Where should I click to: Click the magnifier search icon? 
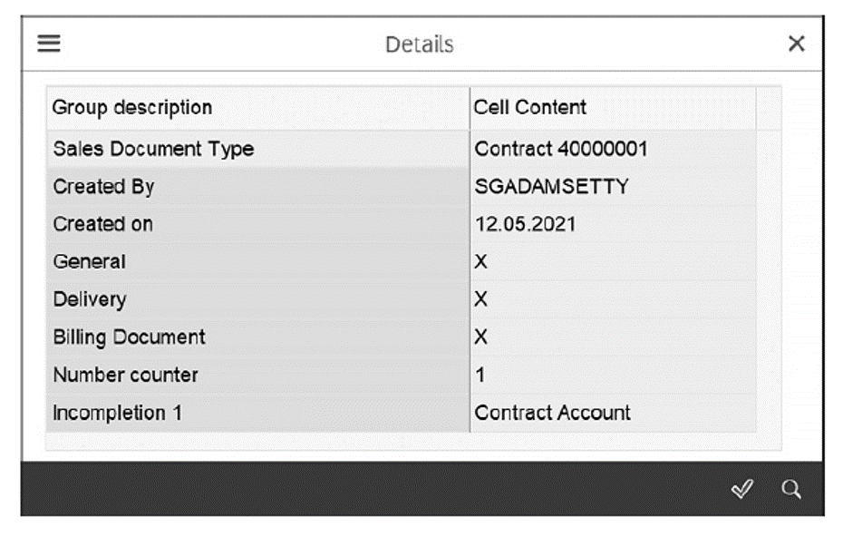pos(790,487)
